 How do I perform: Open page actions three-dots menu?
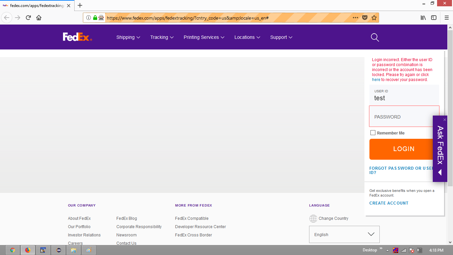click(355, 18)
